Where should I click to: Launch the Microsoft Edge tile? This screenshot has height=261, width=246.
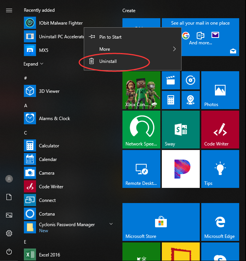pos(220,222)
